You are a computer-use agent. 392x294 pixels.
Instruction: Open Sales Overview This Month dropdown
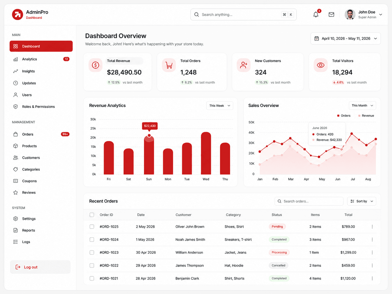coord(362,106)
